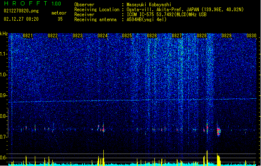Click the ICOM IC-575 receiver text
Image resolution: width=261 pixels, height=166 pixels.
(167, 15)
